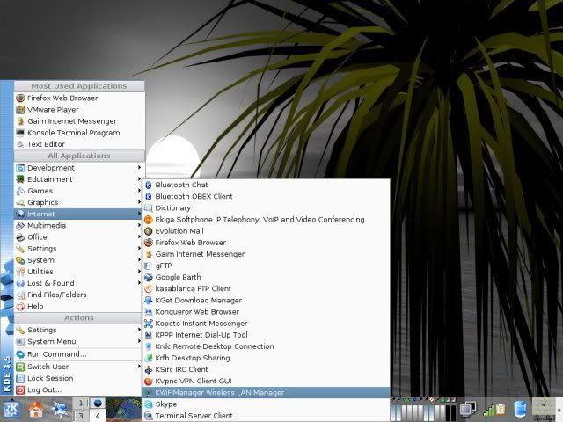Launch Ekiga Softphone
563x422 pixels.
266,219
